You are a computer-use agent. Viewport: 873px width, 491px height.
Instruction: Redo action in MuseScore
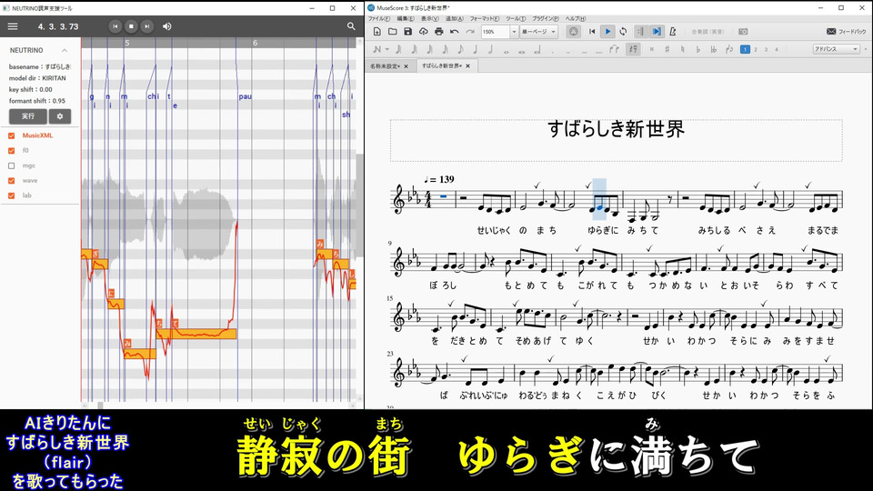pyautogui.click(x=470, y=32)
